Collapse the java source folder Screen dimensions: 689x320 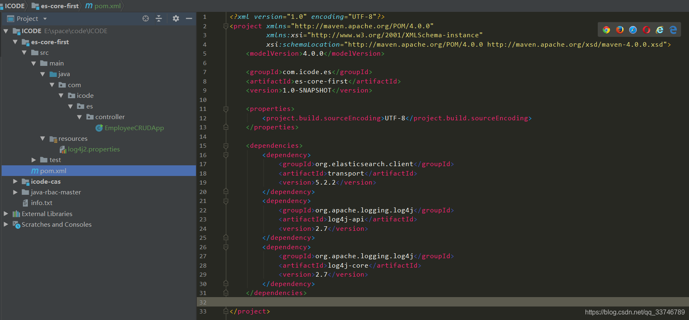coord(43,74)
